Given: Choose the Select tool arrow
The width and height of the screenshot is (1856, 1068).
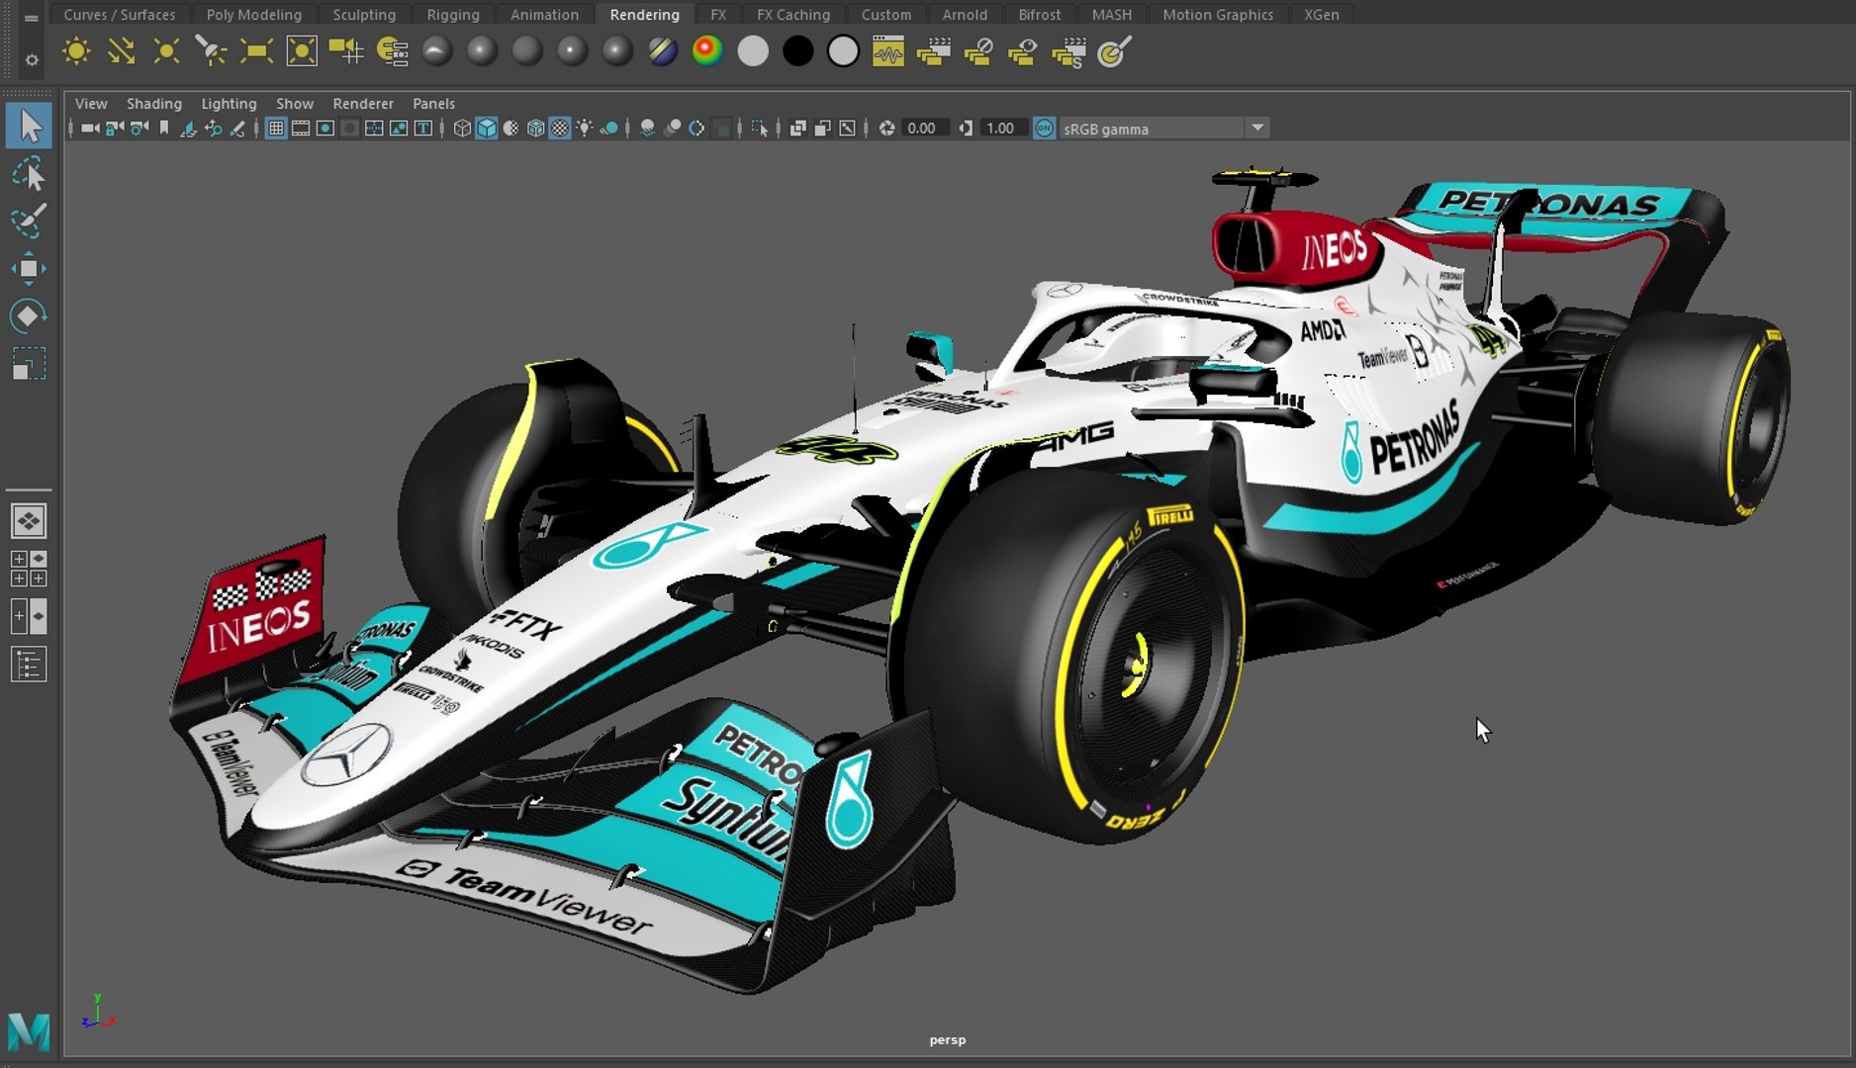Looking at the screenshot, I should pos(29,127).
